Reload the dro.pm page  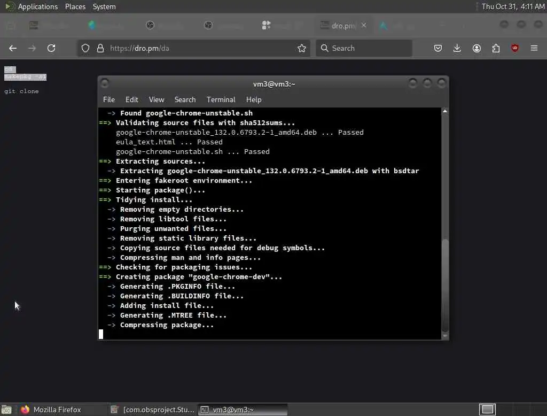[x=51, y=48]
